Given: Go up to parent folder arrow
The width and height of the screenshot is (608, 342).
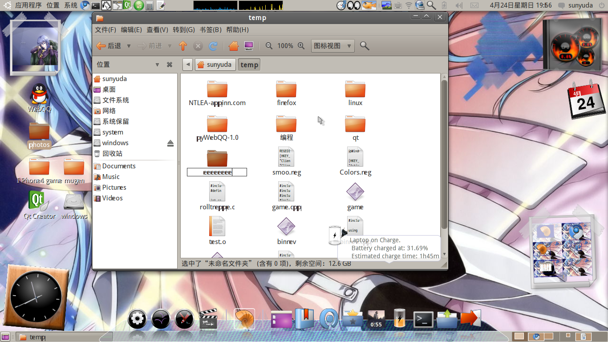Looking at the screenshot, I should pyautogui.click(x=182, y=46).
